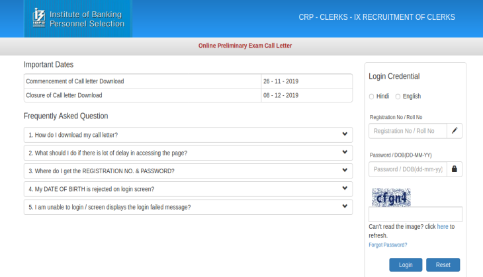Focus the Registration No / Roll No input

pyautogui.click(x=408, y=131)
